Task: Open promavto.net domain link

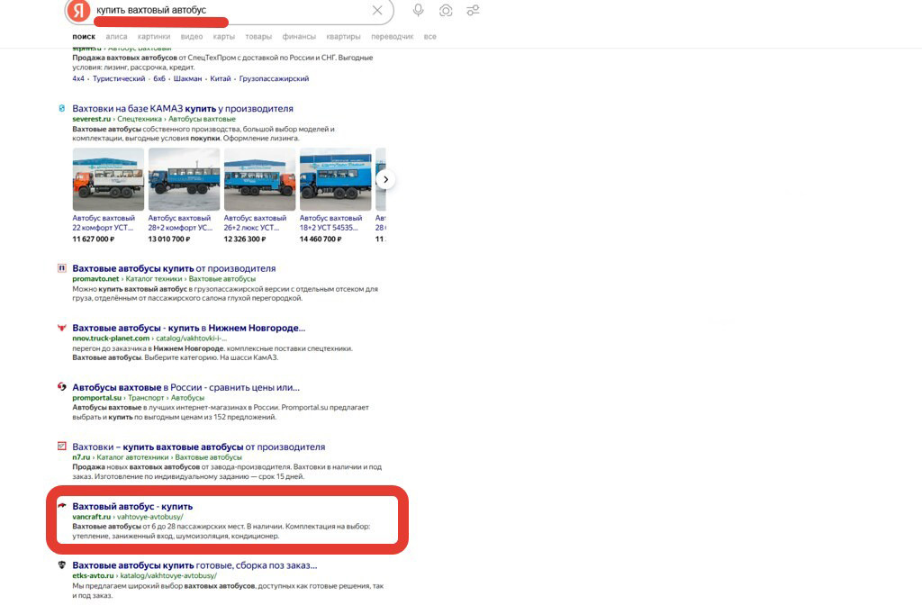Action: coord(95,279)
